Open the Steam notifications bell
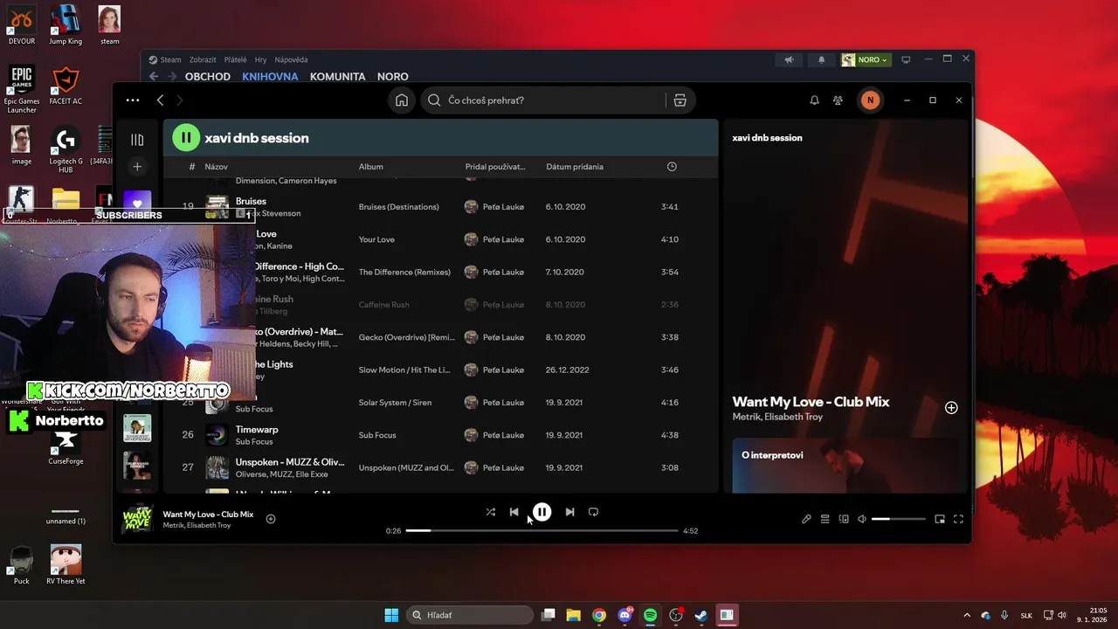The height and width of the screenshot is (629, 1118). [x=821, y=60]
